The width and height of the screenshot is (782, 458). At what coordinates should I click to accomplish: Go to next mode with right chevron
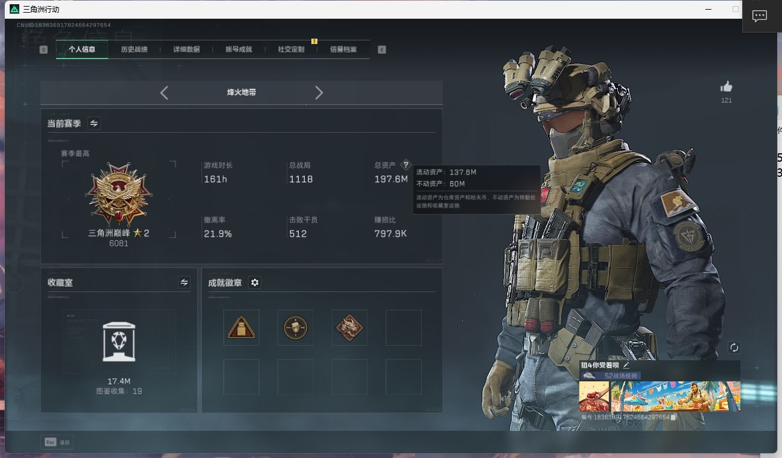click(x=319, y=92)
